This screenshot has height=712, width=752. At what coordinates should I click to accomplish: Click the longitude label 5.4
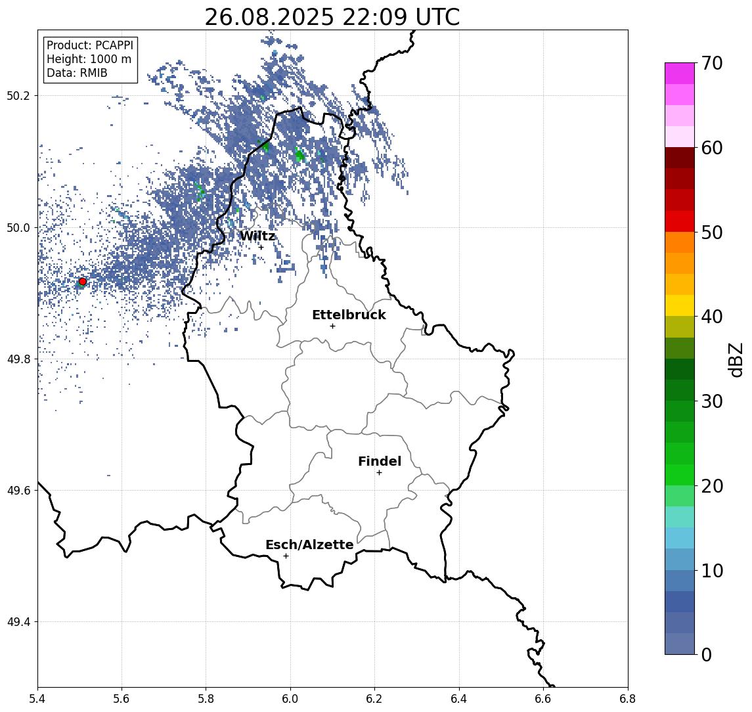[38, 699]
